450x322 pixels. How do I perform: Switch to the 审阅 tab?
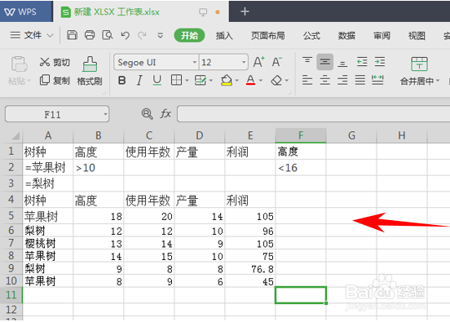point(382,36)
